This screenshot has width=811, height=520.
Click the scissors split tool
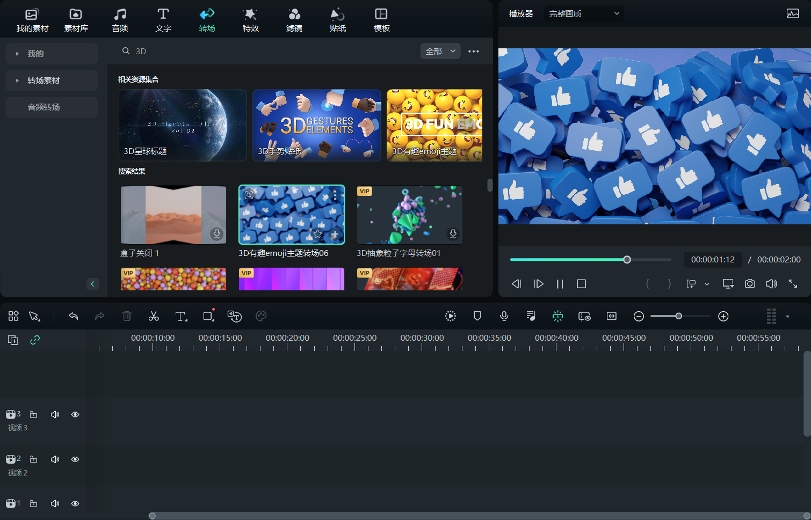click(x=154, y=316)
